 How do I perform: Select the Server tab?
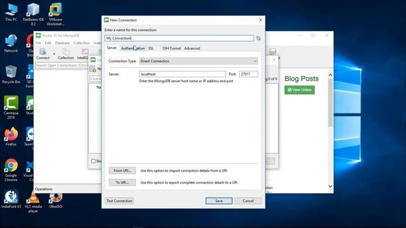click(112, 48)
